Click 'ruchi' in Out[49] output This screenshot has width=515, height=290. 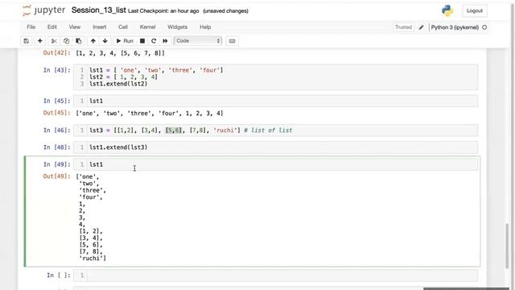93,259
